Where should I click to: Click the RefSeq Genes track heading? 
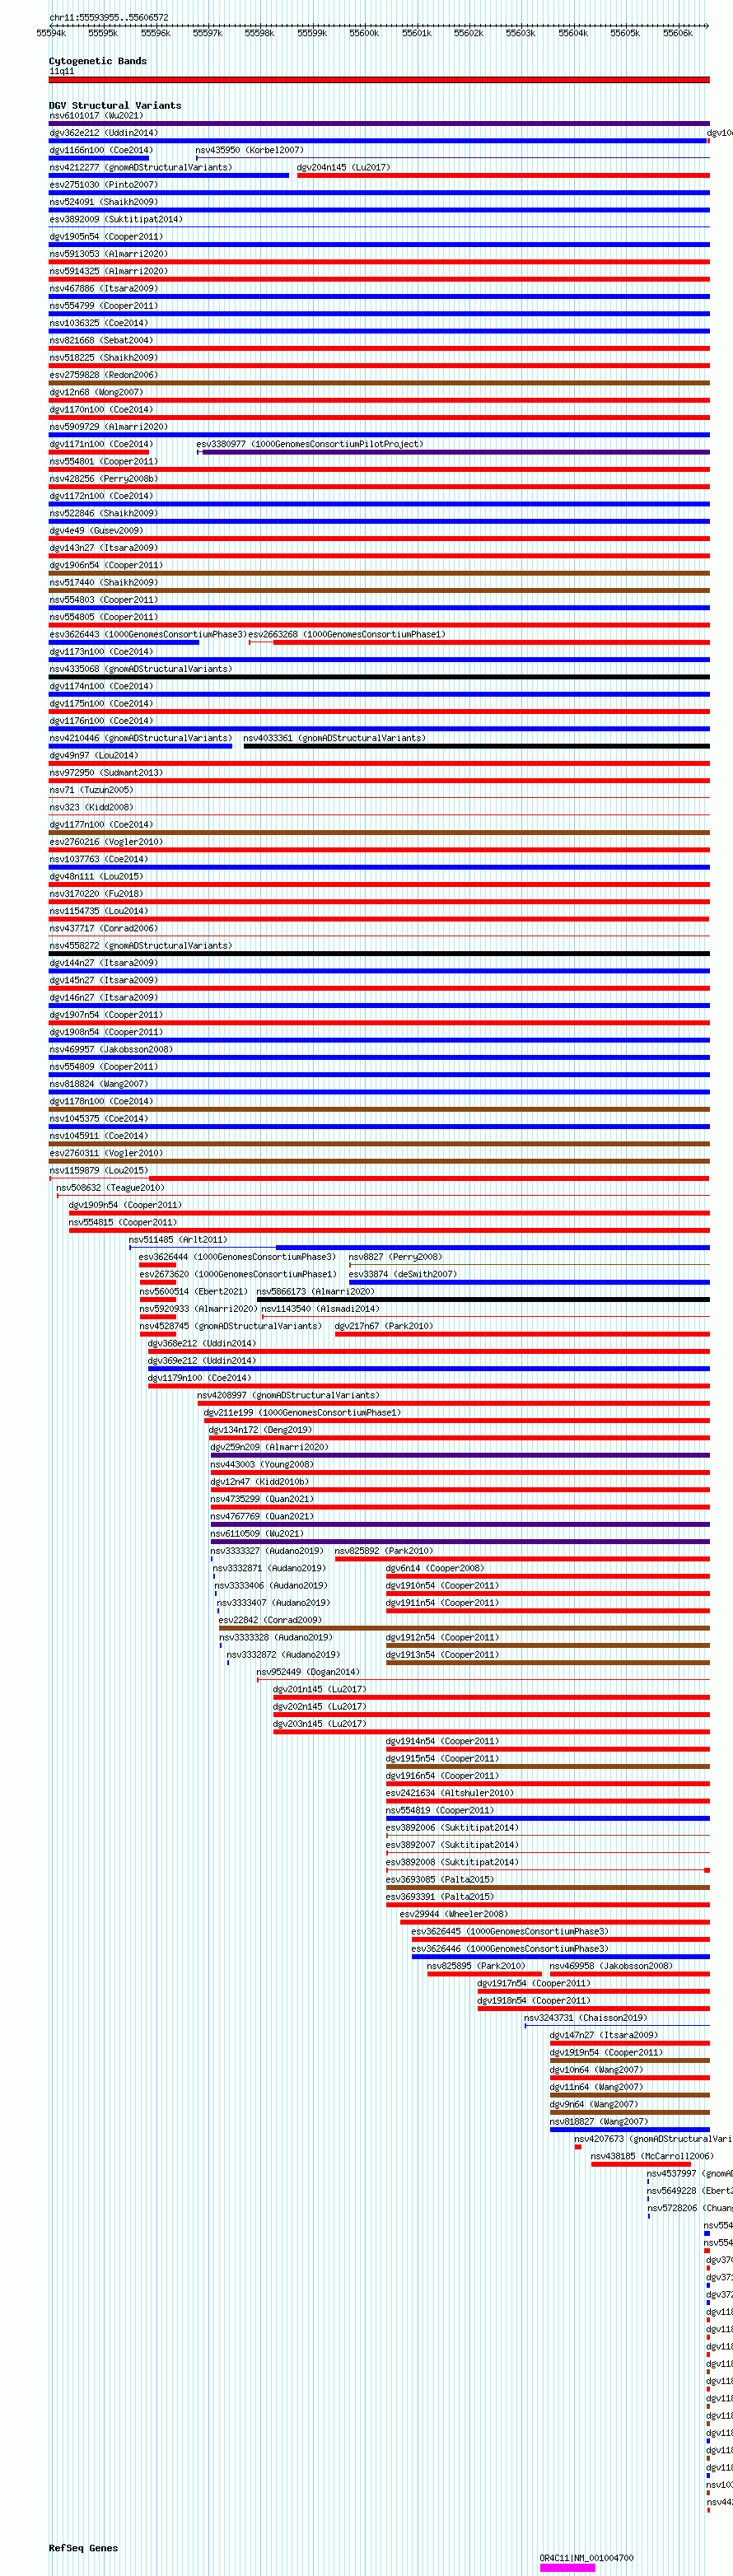(83, 2547)
